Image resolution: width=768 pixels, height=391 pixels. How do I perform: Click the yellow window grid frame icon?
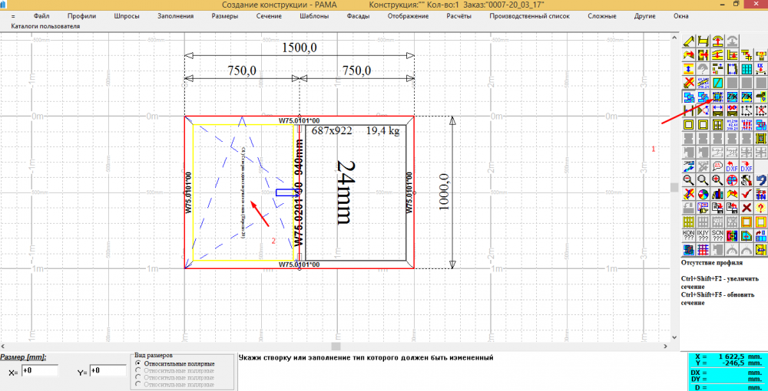717,124
